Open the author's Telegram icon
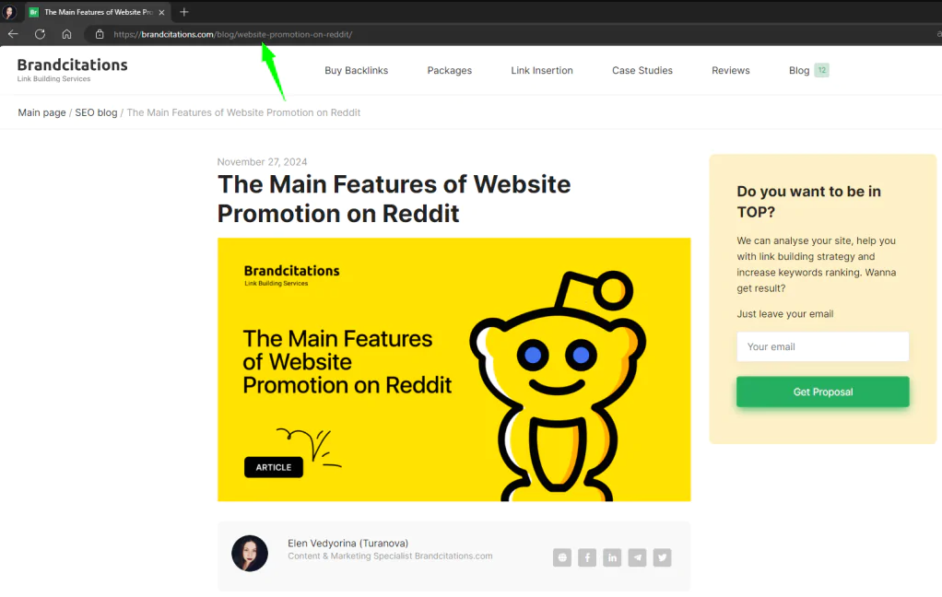Screen dimensions: 942x597 [x=638, y=557]
